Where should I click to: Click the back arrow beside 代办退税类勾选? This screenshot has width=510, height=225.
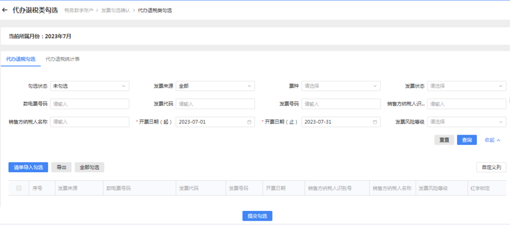pyautogui.click(x=5, y=10)
